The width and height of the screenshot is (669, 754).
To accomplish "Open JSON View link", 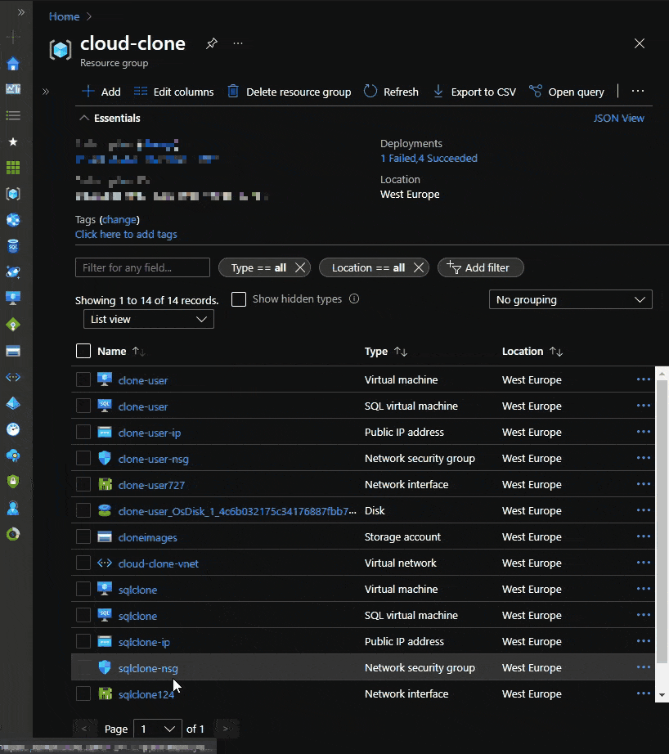I will tap(618, 119).
